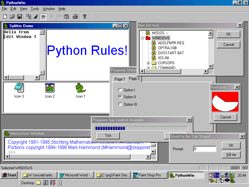Switch to Paint Shop Pro taskbar button
The width and height of the screenshot is (249, 187).
[x=149, y=175]
